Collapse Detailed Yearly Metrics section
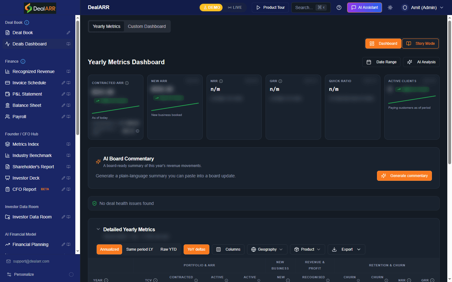Viewport: 452px width, 282px height. (98, 229)
